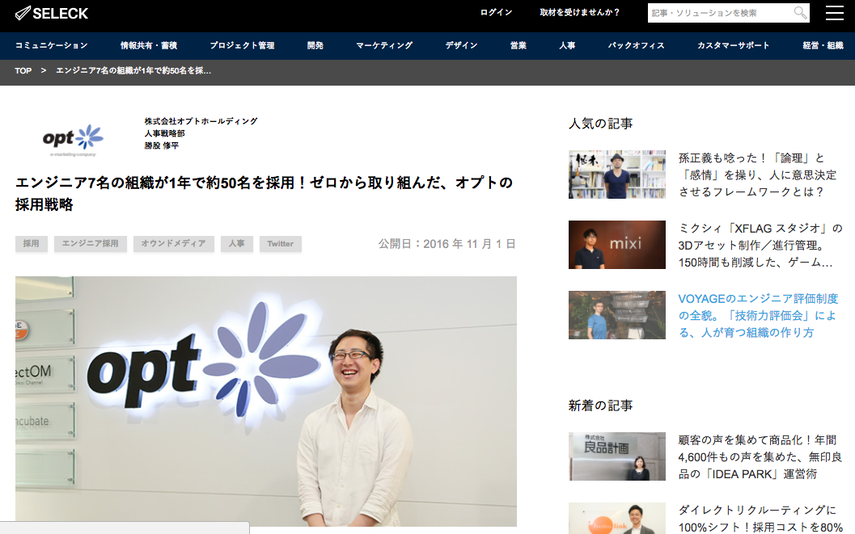Open the 孫正義 popular article thumbnail
The height and width of the screenshot is (534, 855).
pyautogui.click(x=617, y=174)
